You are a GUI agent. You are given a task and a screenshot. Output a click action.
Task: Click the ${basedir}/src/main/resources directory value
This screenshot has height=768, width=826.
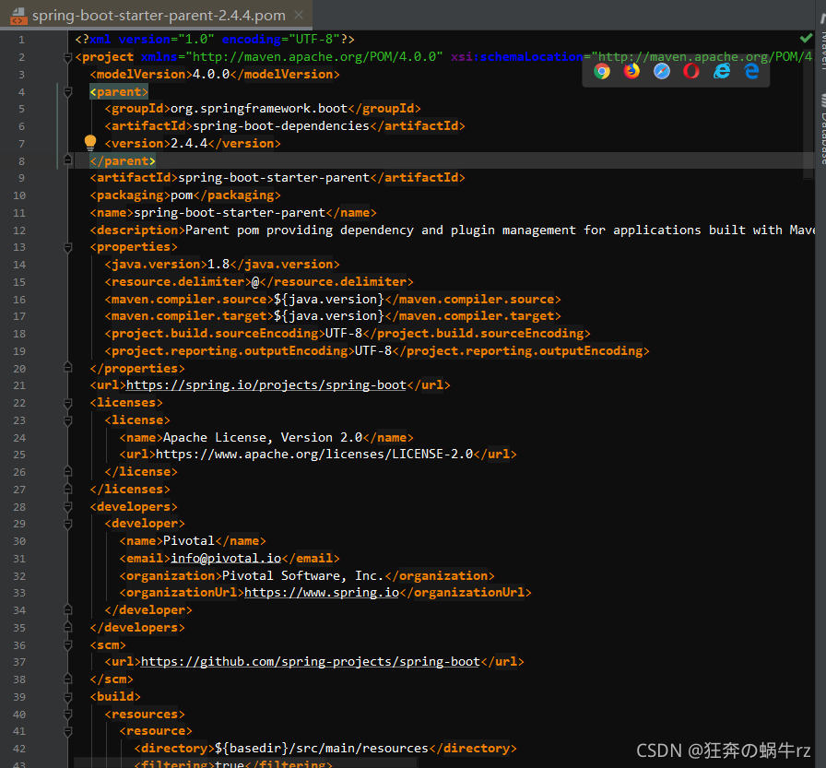322,748
